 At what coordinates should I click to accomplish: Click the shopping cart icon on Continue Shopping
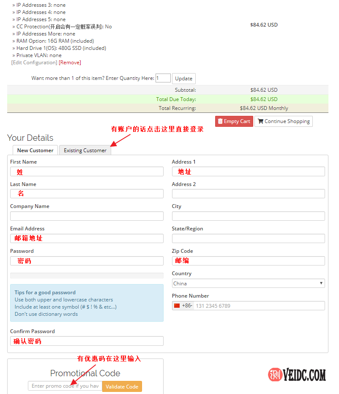(x=260, y=121)
